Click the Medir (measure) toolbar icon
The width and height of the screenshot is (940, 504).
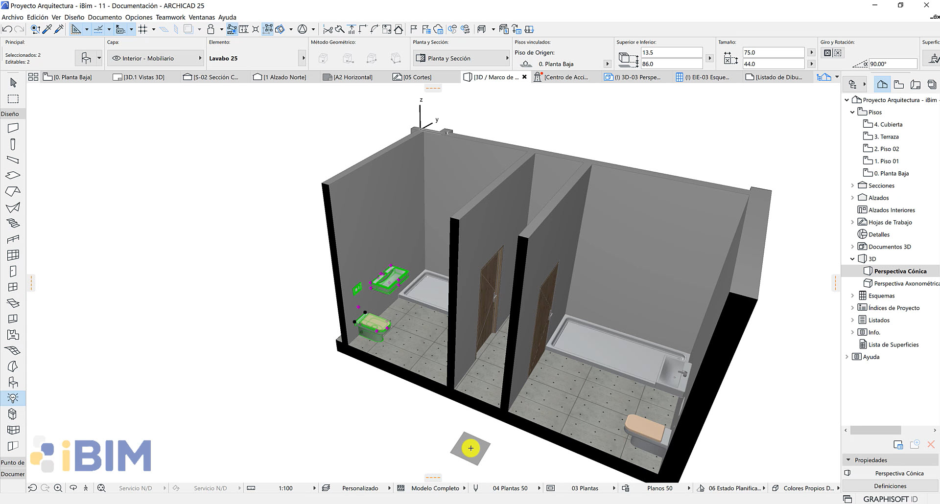(244, 29)
